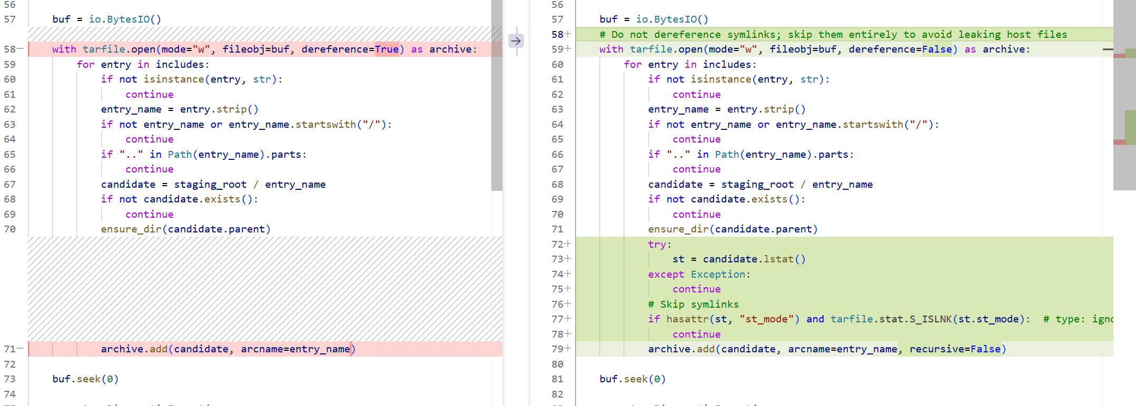Click line number 79 in the right gutter

pos(558,349)
